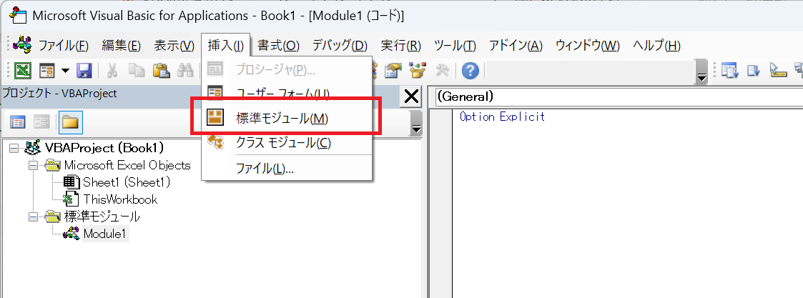The width and height of the screenshot is (803, 298).
Task: Click the Toolbox hammer and wrench icon
Action: 442,70
